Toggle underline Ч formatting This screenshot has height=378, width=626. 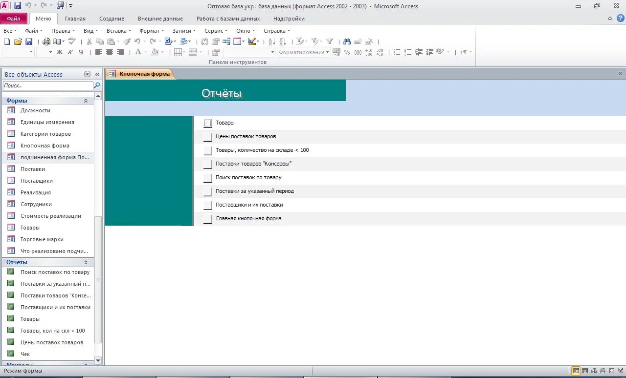pyautogui.click(x=81, y=52)
